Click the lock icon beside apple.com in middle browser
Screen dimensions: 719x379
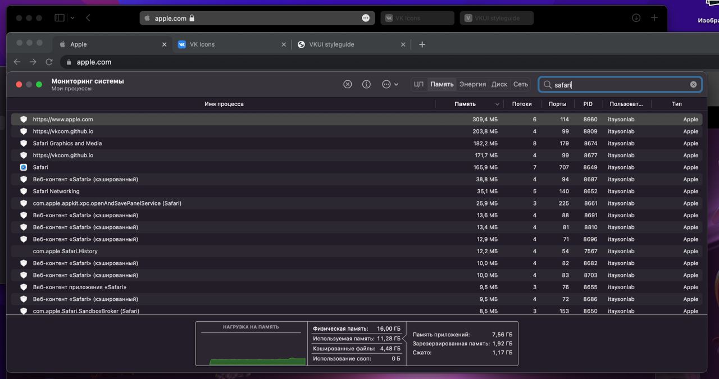pos(70,62)
